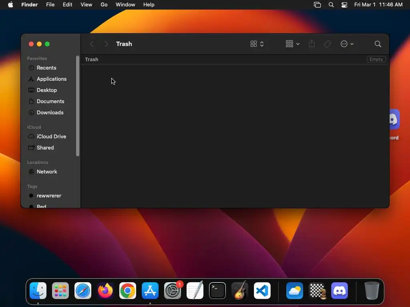
Task: Open the Go menu
Action: (x=104, y=5)
